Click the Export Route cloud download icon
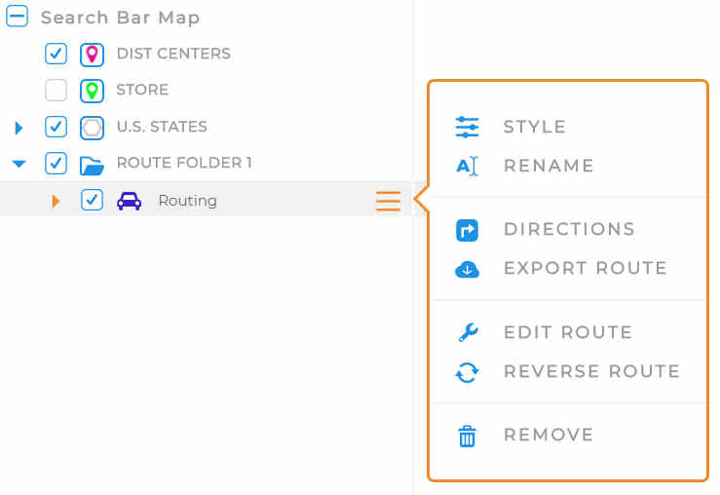This screenshot has width=720, height=495. (x=467, y=269)
